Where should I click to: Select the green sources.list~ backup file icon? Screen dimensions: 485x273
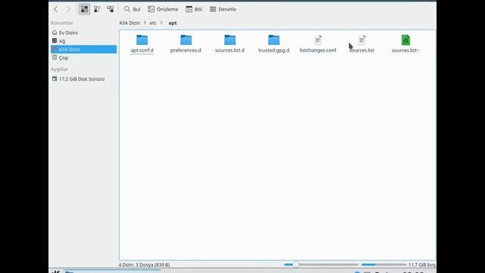[x=406, y=40]
